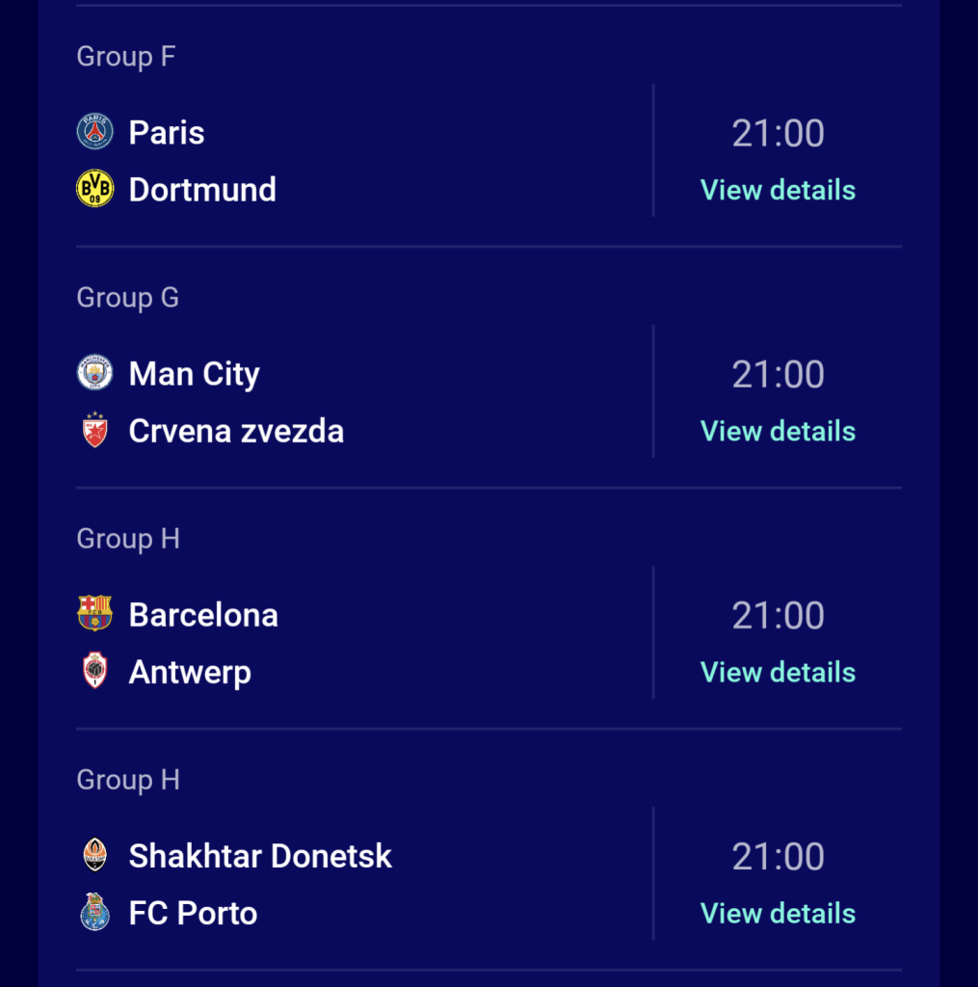Click the Paris Saint-Germain club crest
This screenshot has width=978, height=987.
click(x=94, y=132)
